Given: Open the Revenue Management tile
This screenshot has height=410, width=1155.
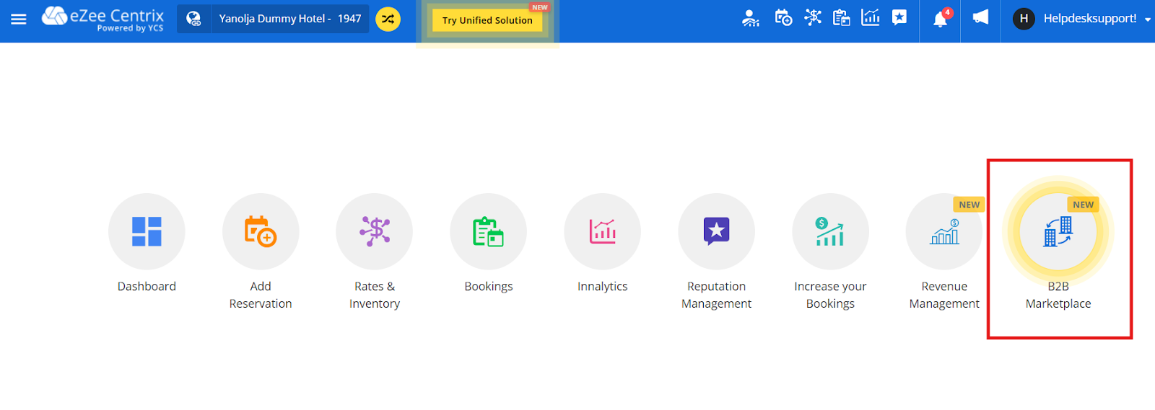Looking at the screenshot, I should tap(944, 231).
